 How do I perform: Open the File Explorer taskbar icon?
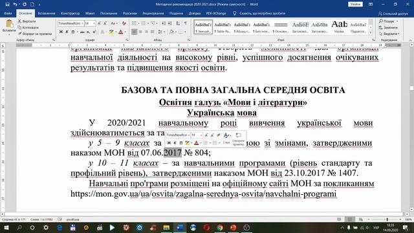click(166, 227)
